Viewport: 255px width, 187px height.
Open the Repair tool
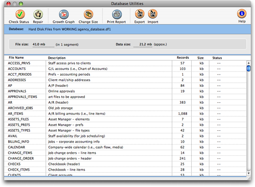pos(38,14)
